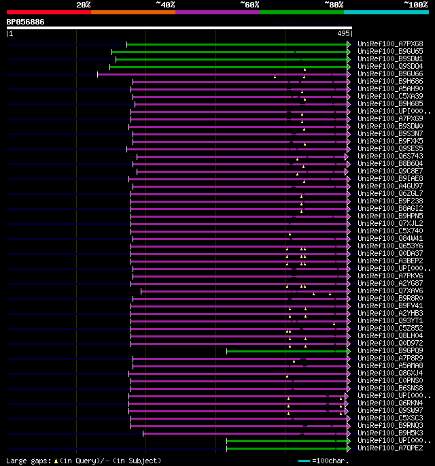Select the label UniRef100_B9S3N7
Viewport: 435px width, 466px height.
[390, 134]
